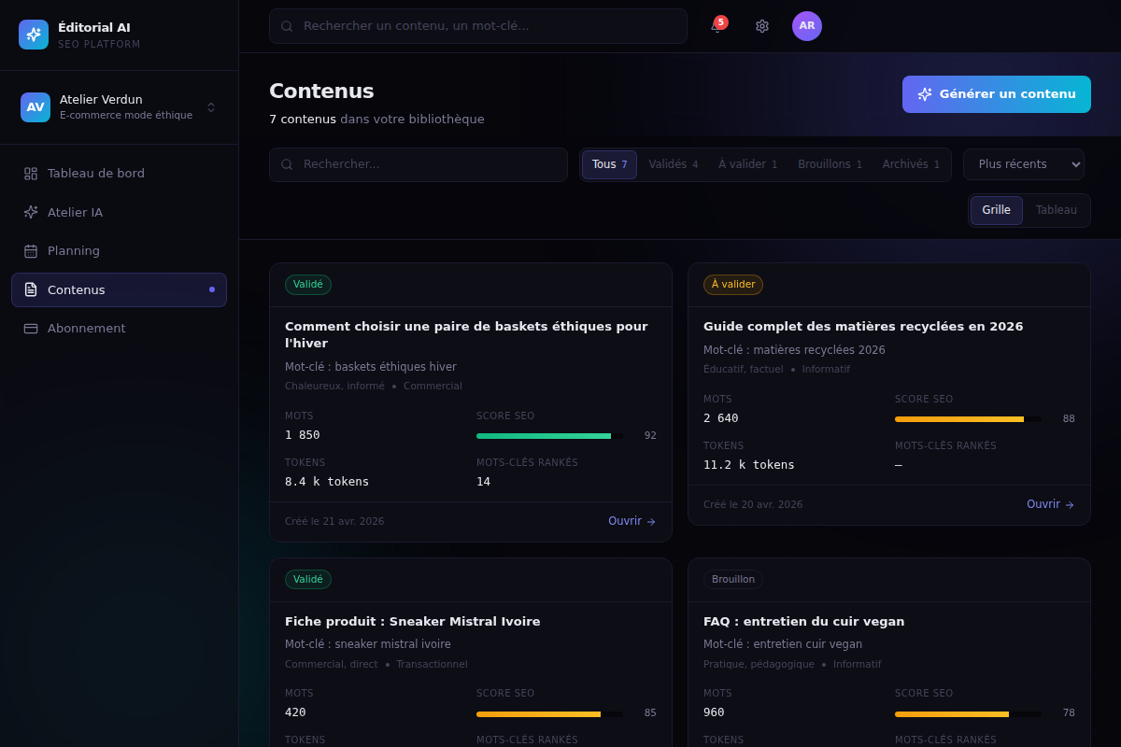This screenshot has height=747, width=1121.
Task: Select the Archivés filter tab
Action: (x=911, y=164)
